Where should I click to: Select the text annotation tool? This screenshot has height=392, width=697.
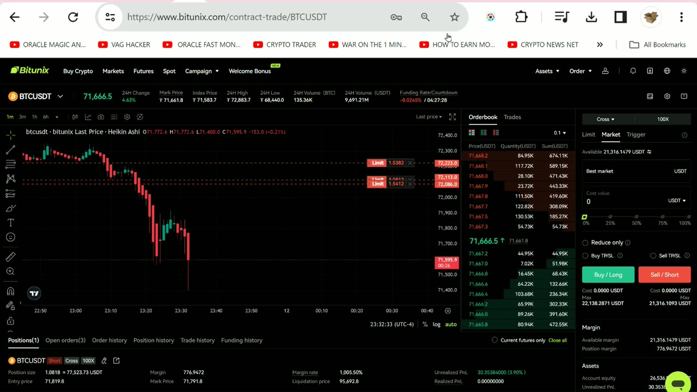click(x=10, y=223)
